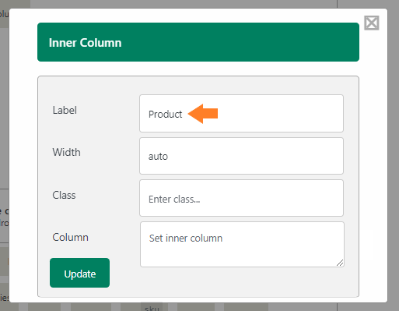Click the orange arrow pointing to Product

point(203,114)
